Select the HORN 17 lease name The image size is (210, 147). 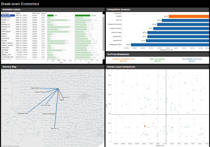(x=5, y=36)
